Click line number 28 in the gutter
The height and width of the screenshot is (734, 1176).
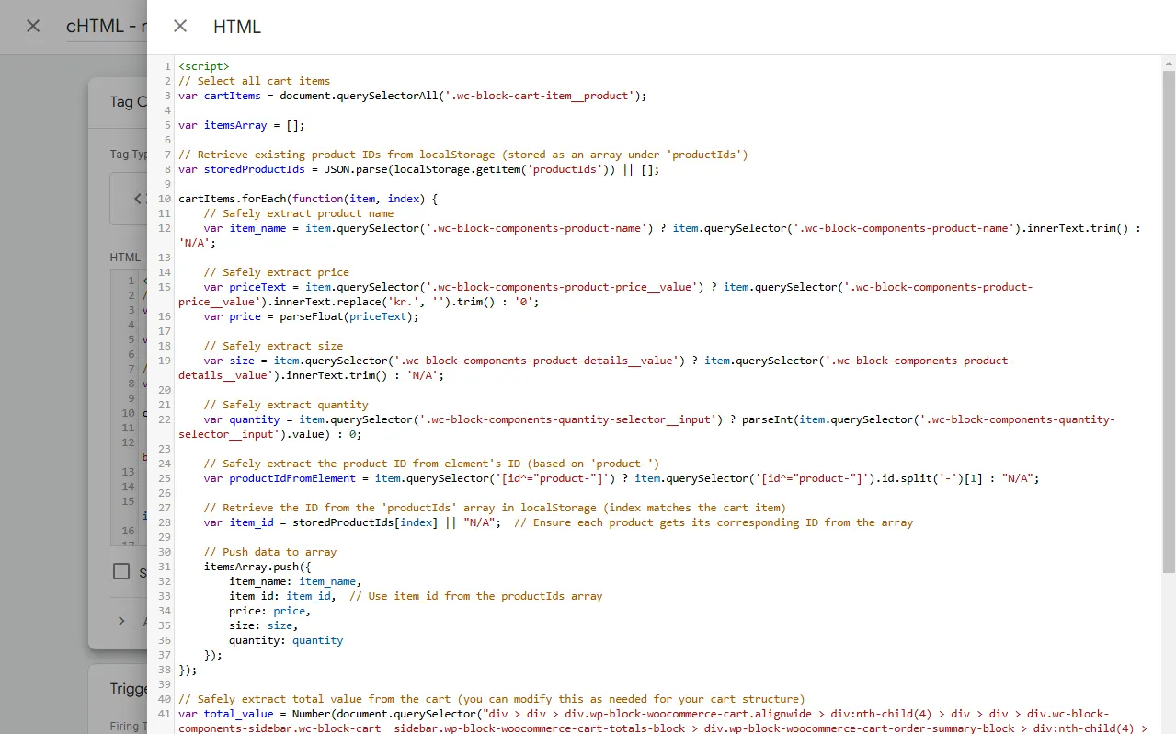(166, 522)
